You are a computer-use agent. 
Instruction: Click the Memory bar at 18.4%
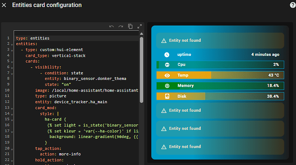(220, 86)
